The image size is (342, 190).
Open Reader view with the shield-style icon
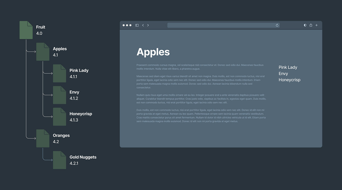pyautogui.click(x=305, y=25)
